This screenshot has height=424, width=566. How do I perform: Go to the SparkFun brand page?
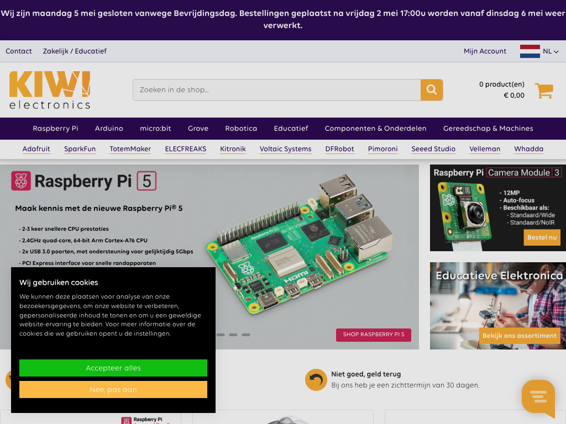point(80,149)
